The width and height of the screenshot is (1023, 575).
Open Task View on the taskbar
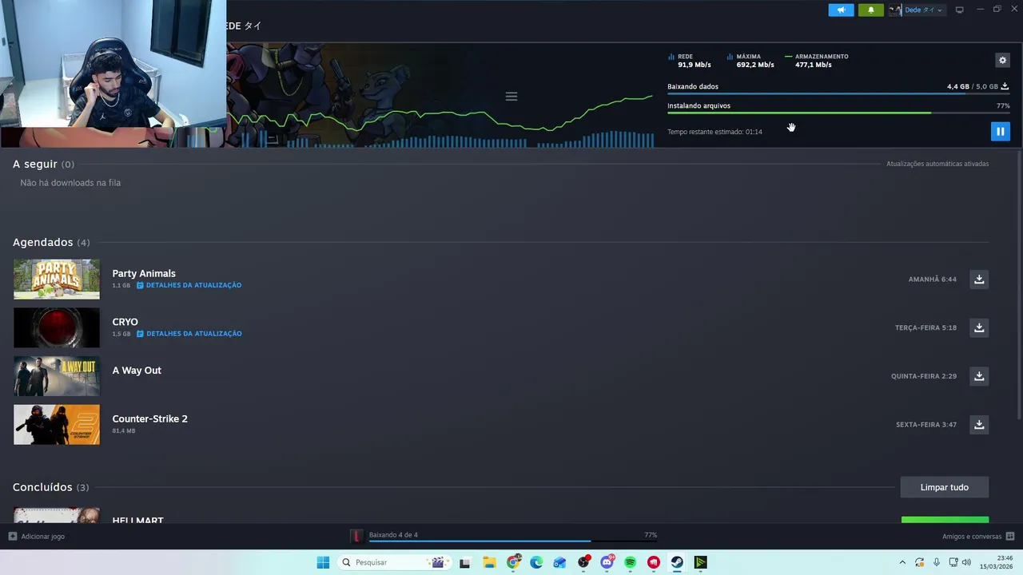point(465,562)
